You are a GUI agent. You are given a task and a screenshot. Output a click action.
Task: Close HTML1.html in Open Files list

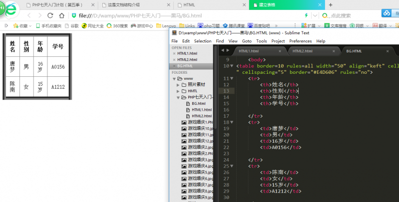[x=174, y=53]
